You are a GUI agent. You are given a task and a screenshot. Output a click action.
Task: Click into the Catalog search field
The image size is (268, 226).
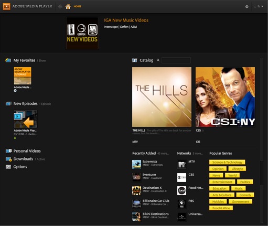click(x=176, y=60)
